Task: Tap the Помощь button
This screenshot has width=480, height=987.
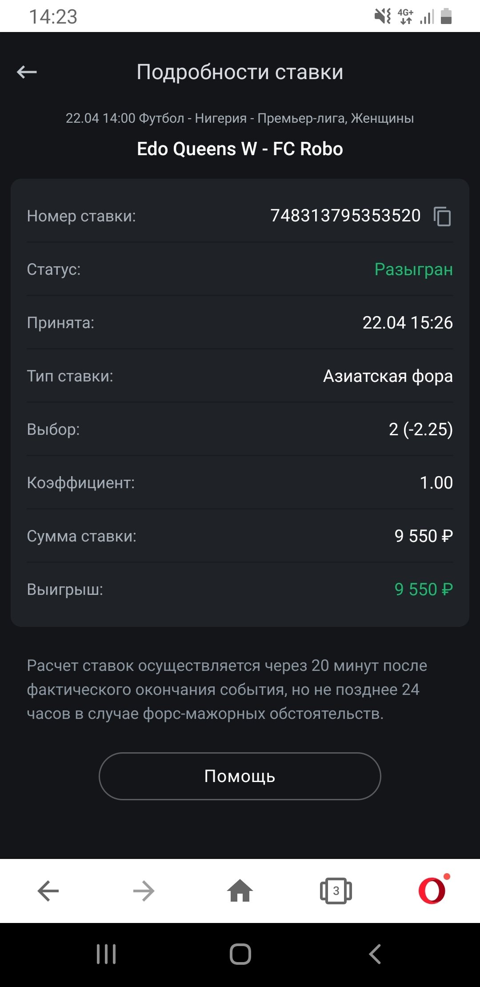Action: point(240,776)
